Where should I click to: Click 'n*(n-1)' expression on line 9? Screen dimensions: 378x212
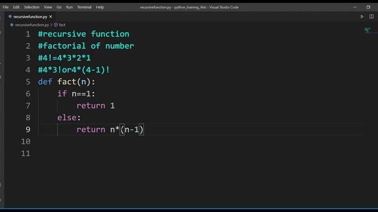[127, 130]
